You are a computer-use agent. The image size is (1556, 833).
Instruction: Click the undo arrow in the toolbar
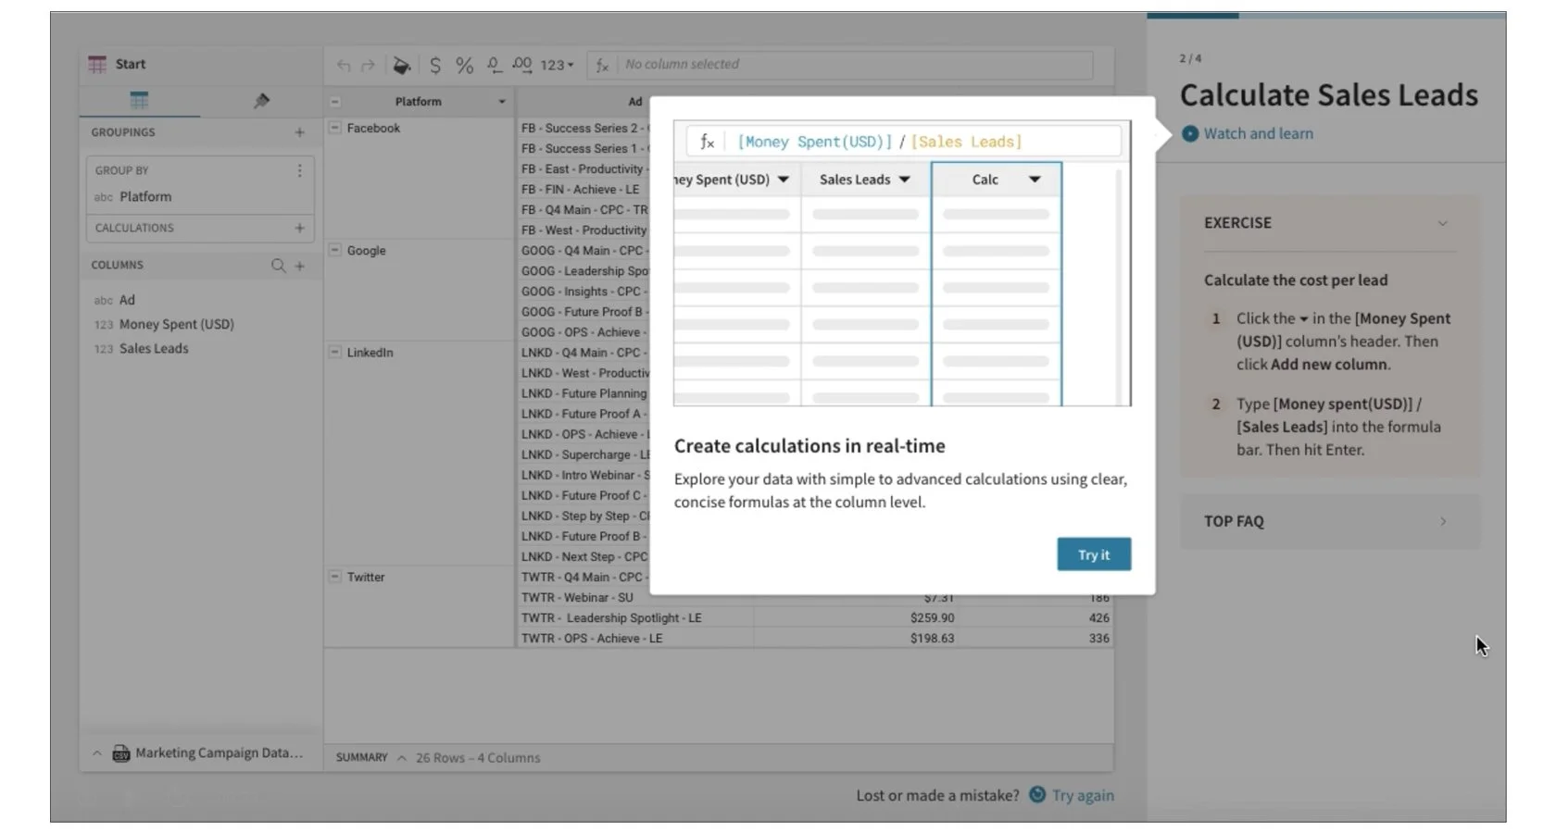tap(344, 65)
